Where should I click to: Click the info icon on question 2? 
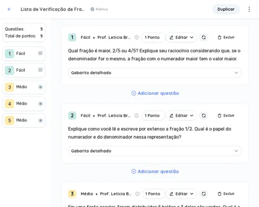click(x=137, y=115)
